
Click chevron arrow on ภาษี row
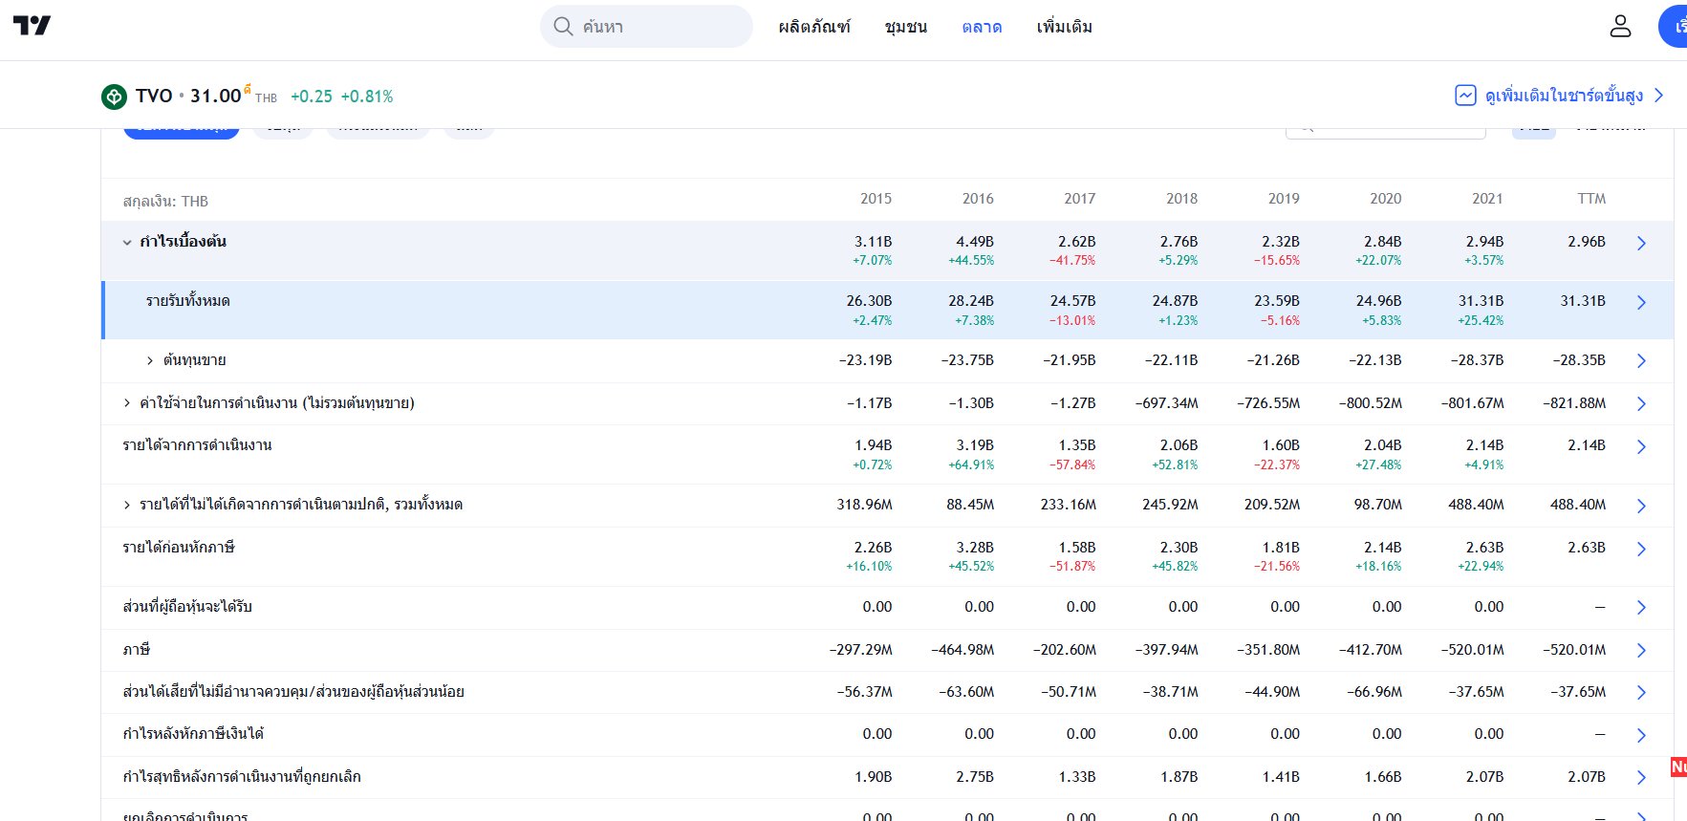pos(1641,650)
